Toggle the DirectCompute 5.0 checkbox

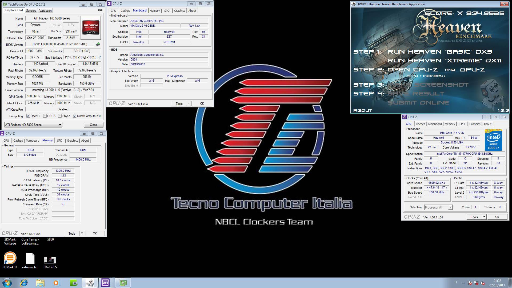(75, 116)
